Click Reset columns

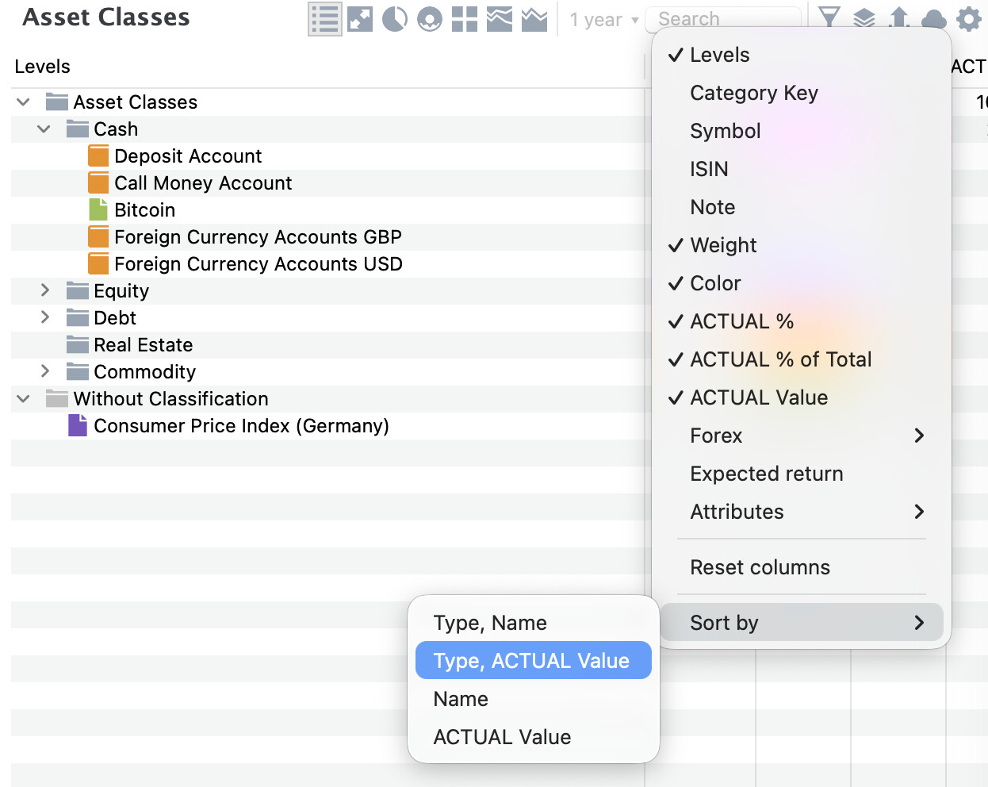pyautogui.click(x=760, y=567)
